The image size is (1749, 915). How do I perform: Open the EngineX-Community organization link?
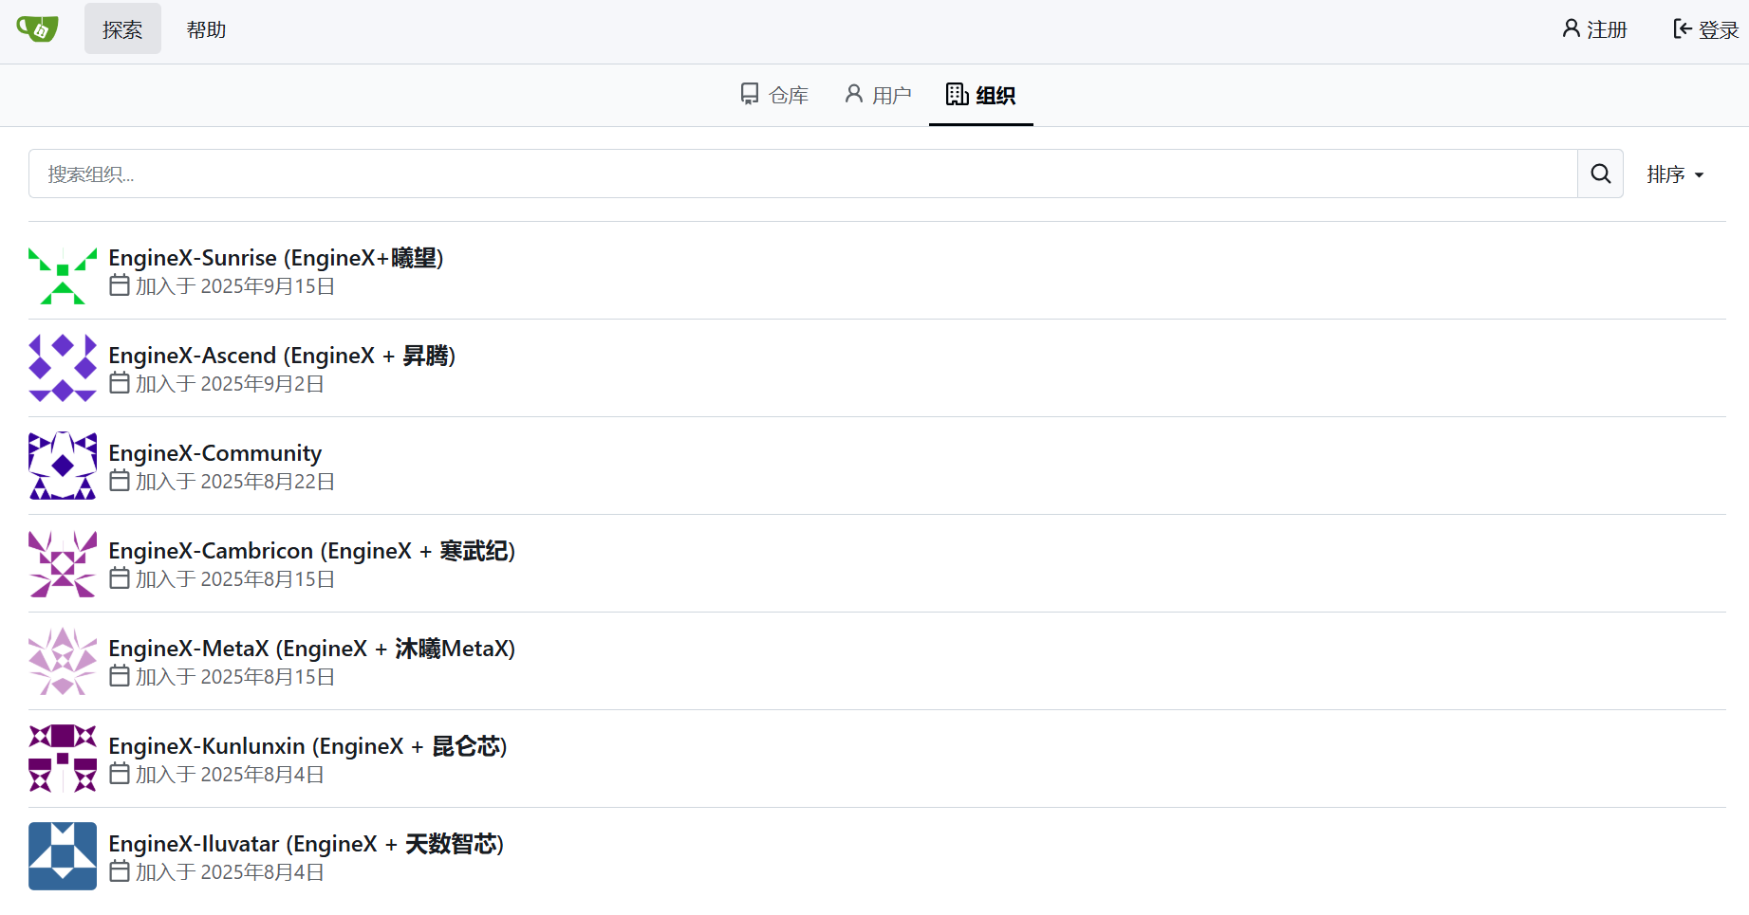(x=215, y=453)
